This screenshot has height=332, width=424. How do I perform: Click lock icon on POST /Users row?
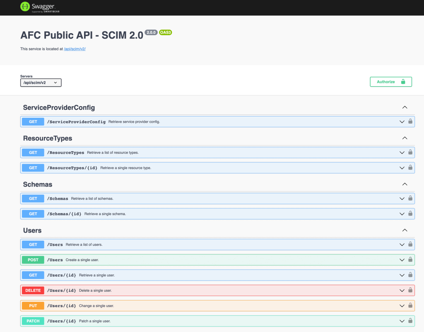(x=410, y=259)
